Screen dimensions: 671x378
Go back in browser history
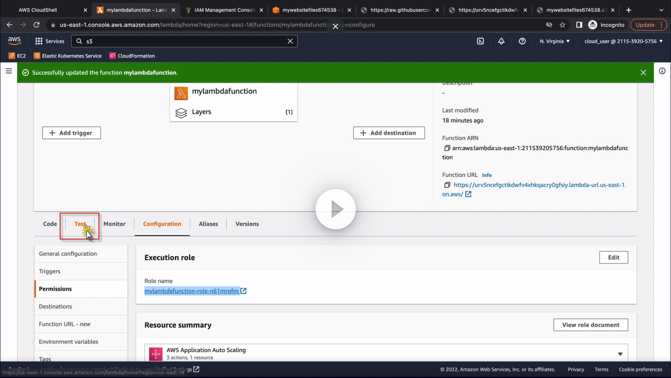[10, 25]
